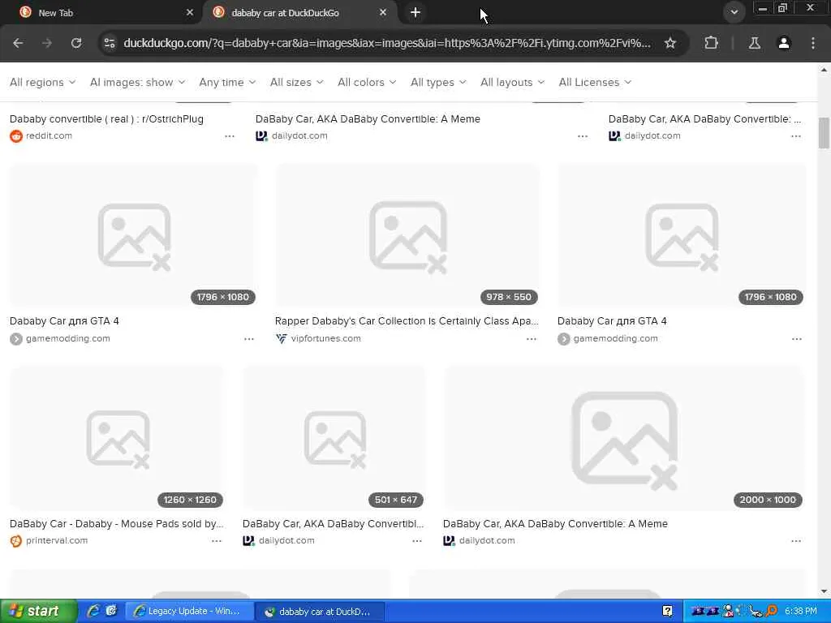The width and height of the screenshot is (831, 623).
Task: Switch to Legacy Update taskbar window
Action: point(190,612)
